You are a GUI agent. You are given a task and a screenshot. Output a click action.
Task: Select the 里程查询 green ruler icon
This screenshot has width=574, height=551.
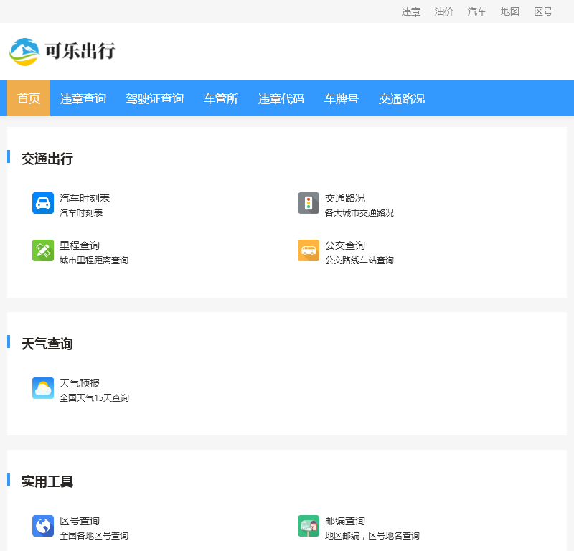42,250
